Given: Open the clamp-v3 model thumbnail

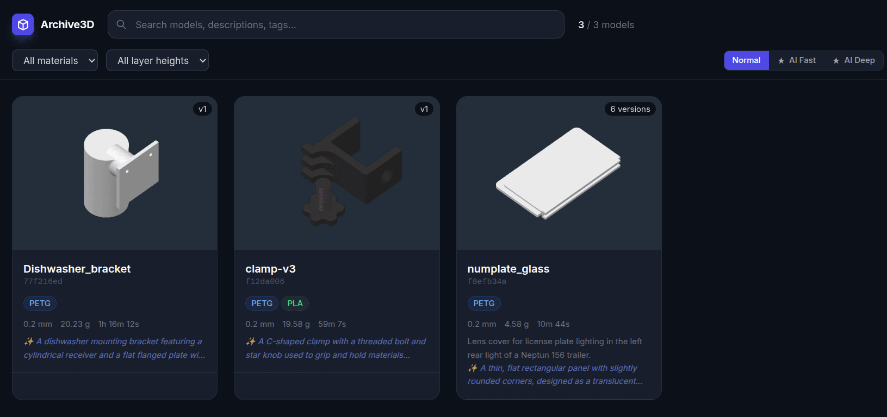Looking at the screenshot, I should pyautogui.click(x=337, y=173).
